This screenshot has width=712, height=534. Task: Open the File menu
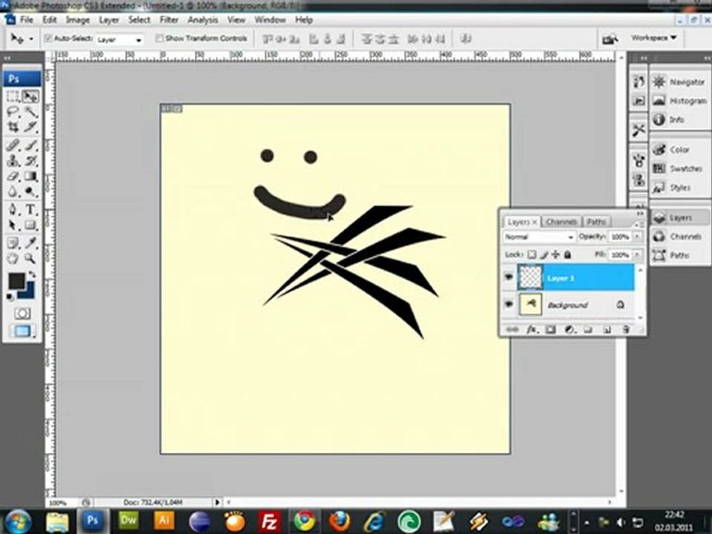click(27, 20)
